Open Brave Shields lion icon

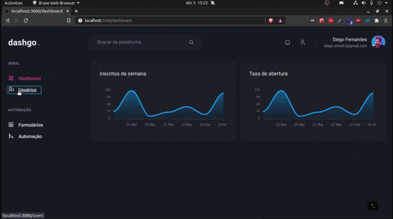271,20
